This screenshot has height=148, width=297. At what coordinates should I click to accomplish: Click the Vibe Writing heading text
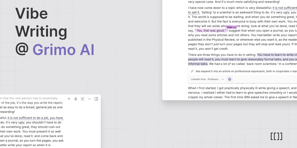coord(41,22)
